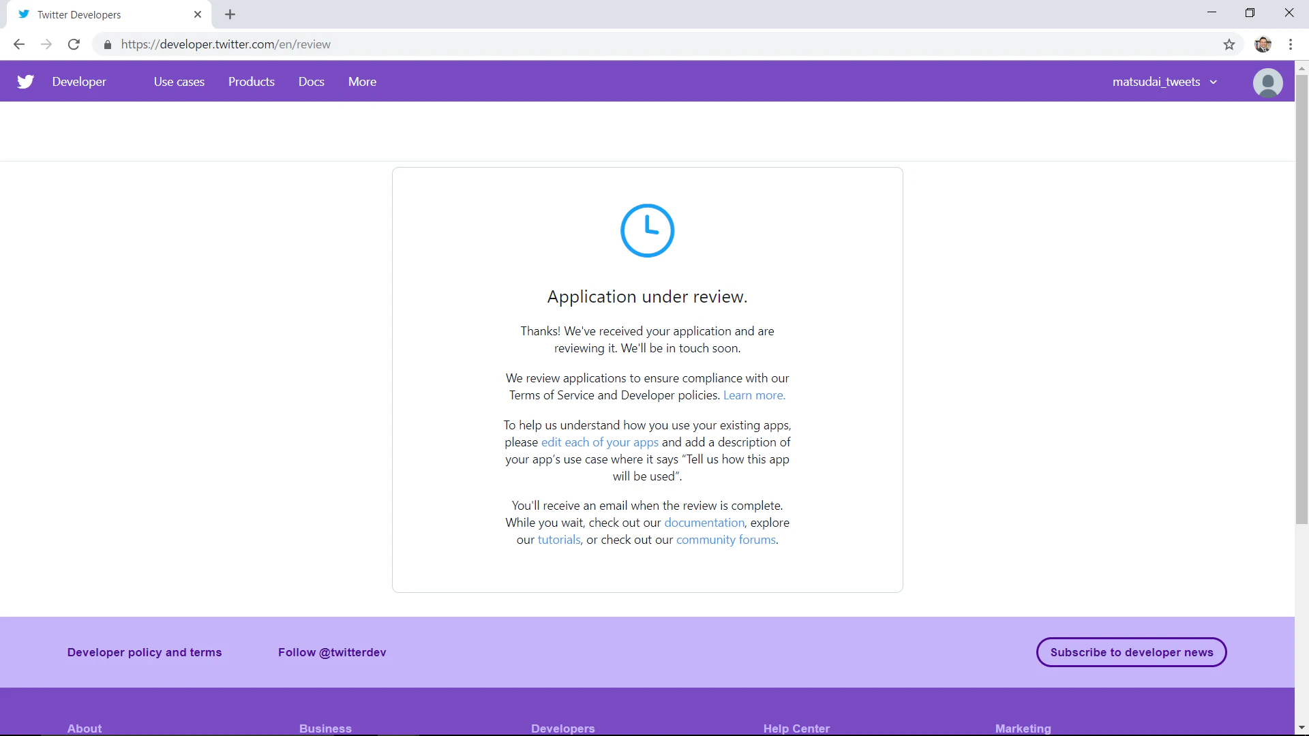View site info via the padlock icon
The width and height of the screenshot is (1309, 736).
pyautogui.click(x=107, y=44)
